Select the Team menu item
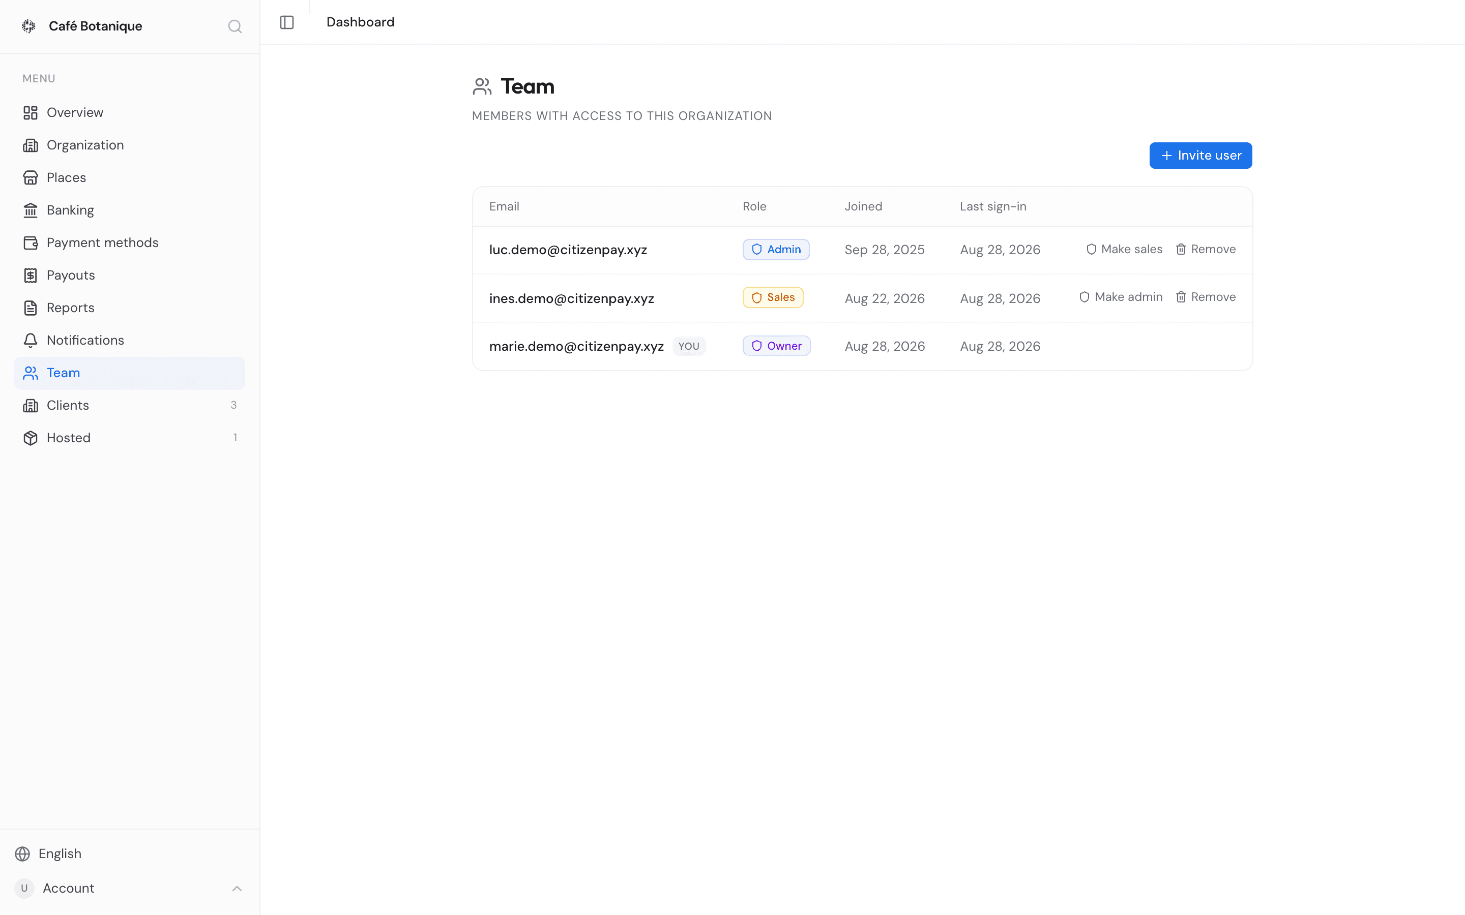 pyautogui.click(x=130, y=373)
